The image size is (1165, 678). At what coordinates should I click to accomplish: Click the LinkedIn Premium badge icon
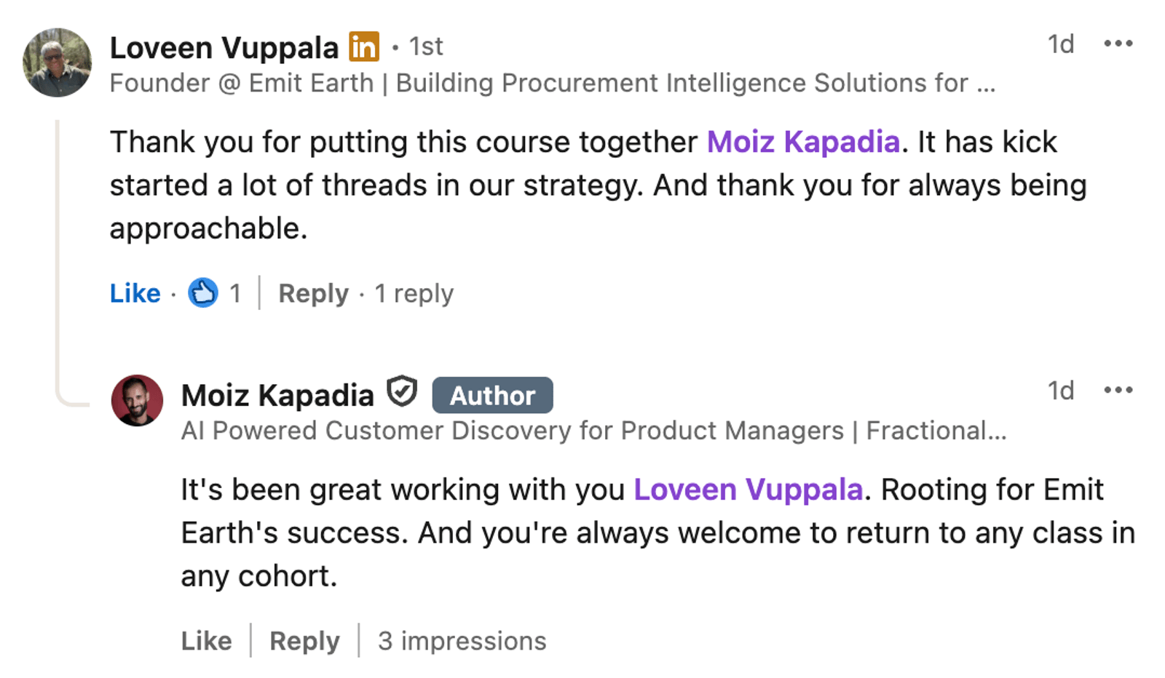click(364, 47)
